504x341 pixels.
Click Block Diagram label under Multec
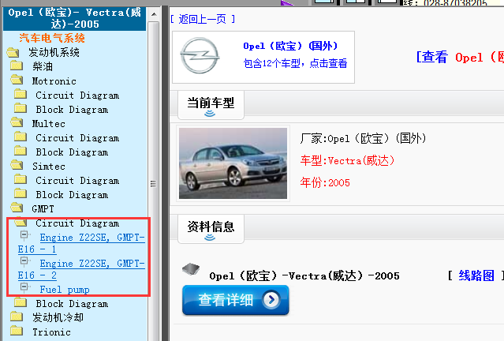[72, 152]
